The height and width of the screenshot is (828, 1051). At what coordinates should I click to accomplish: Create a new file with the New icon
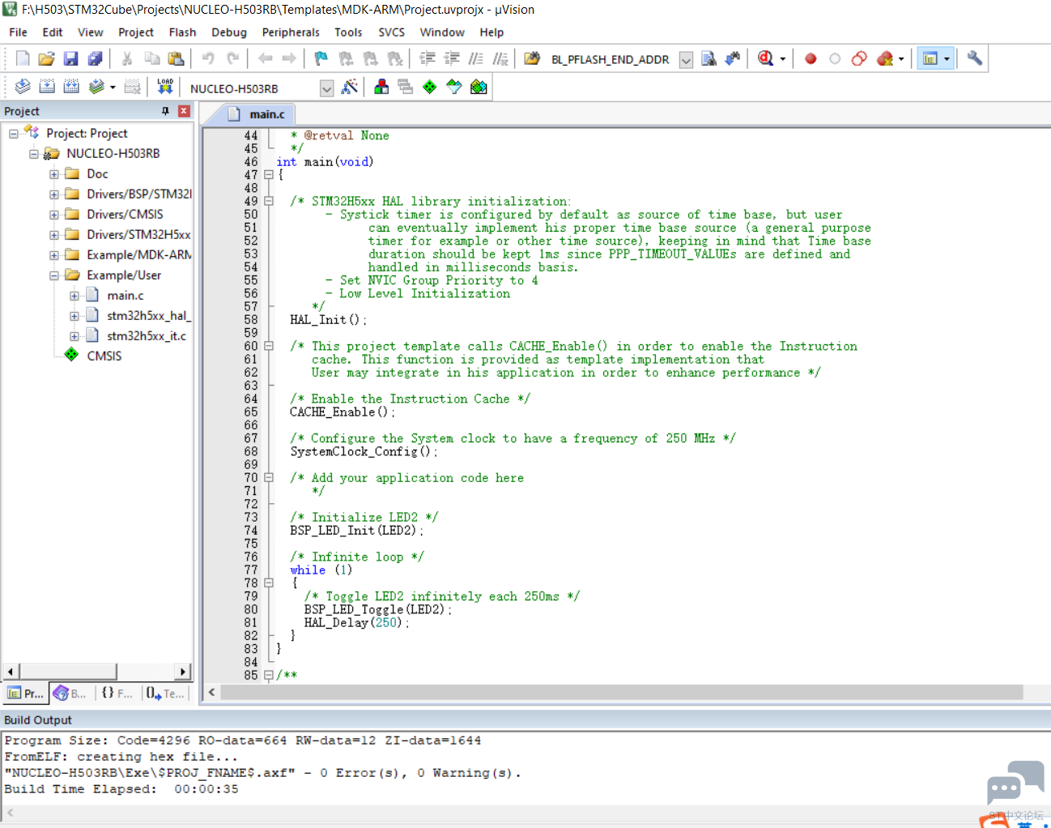[x=23, y=58]
